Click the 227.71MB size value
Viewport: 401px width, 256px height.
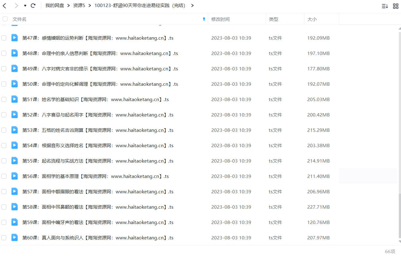(318, 207)
